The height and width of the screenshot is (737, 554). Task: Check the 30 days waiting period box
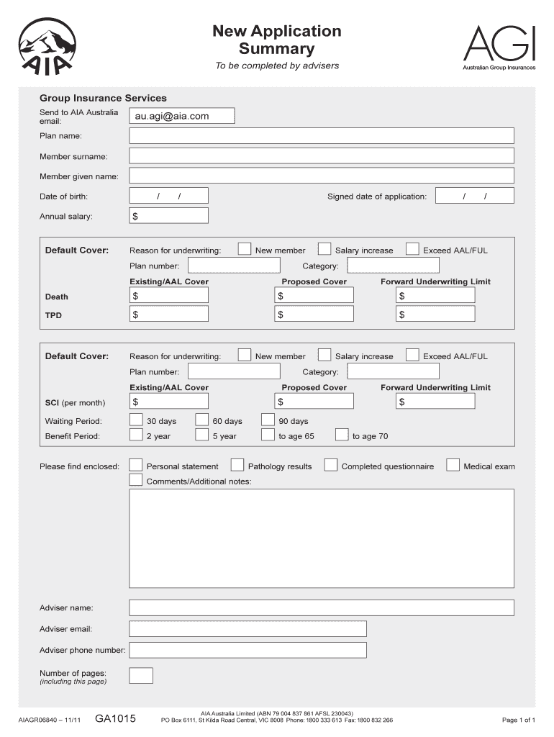(135, 420)
